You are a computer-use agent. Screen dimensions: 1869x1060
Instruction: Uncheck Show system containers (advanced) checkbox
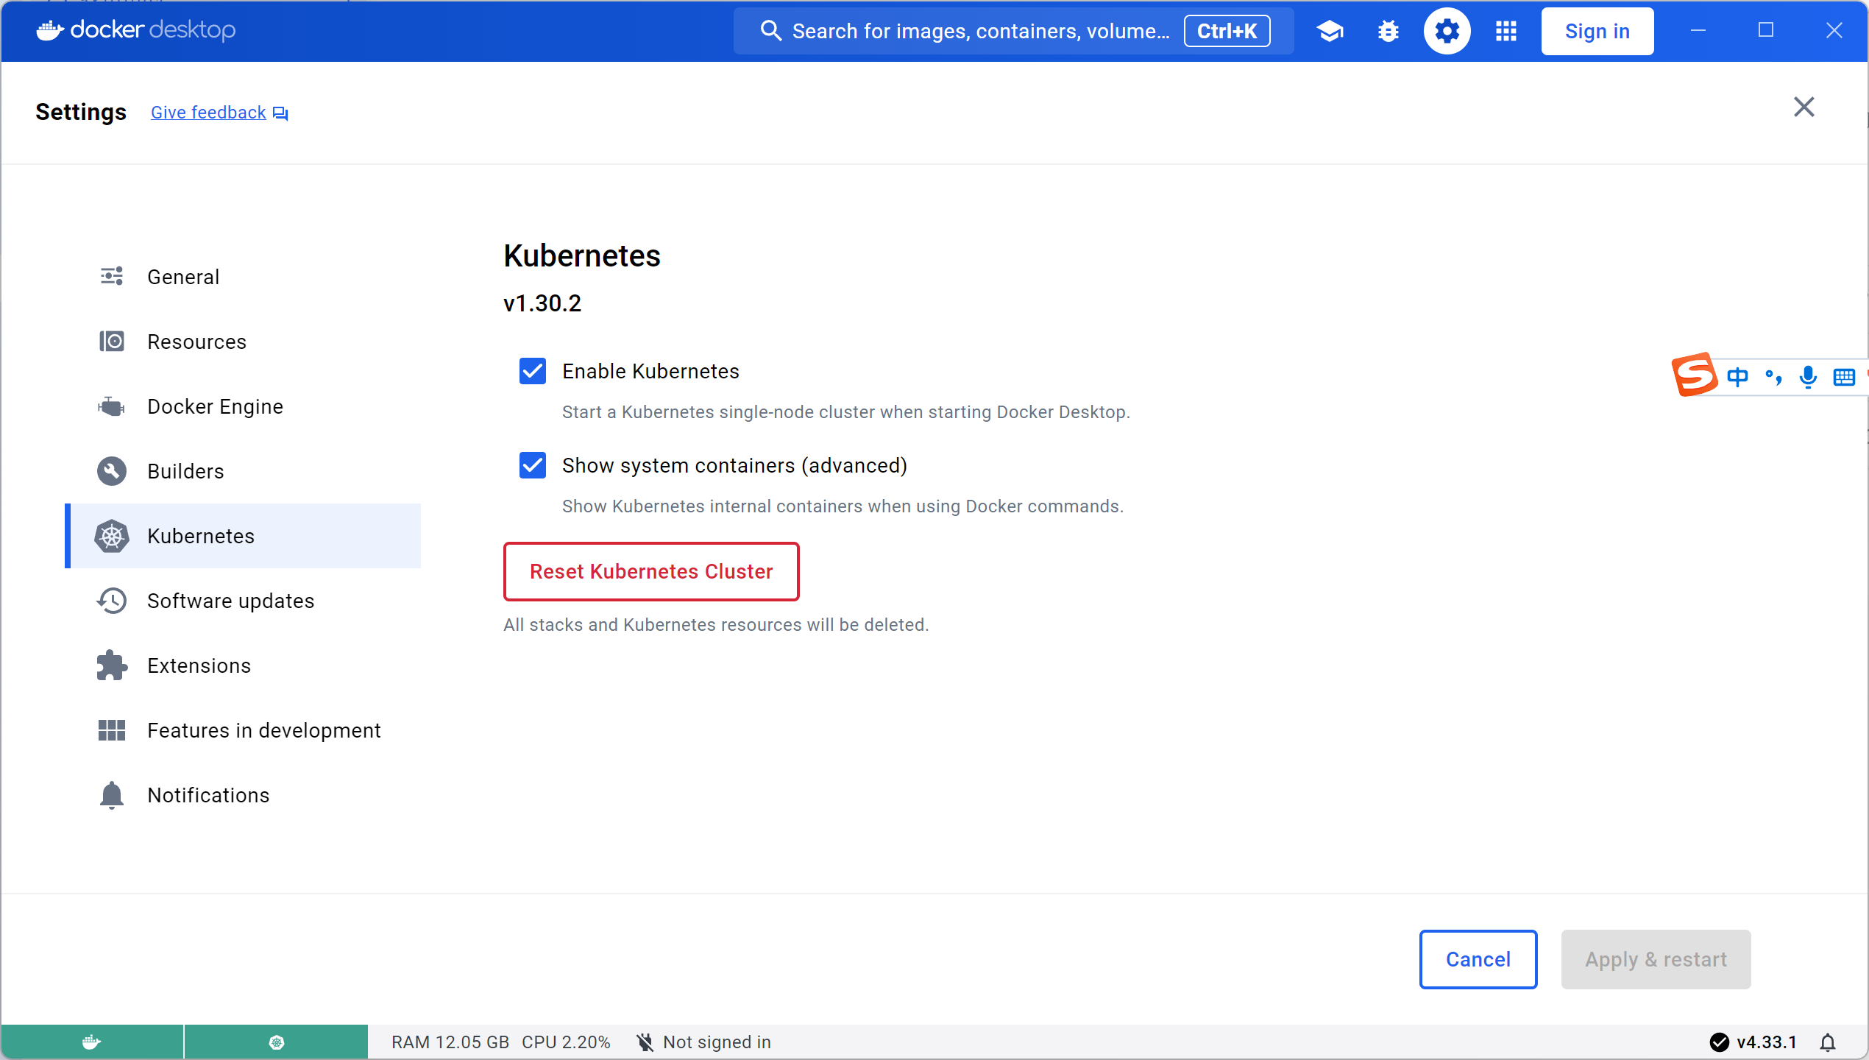click(533, 465)
